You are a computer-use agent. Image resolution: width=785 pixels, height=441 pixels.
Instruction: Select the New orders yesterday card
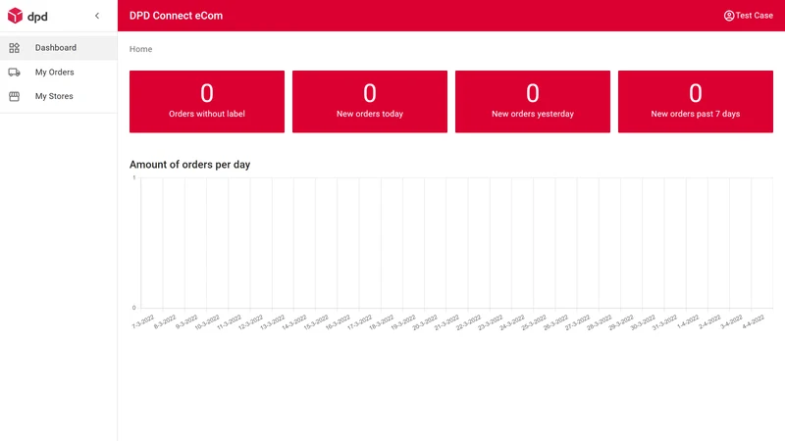(533, 102)
